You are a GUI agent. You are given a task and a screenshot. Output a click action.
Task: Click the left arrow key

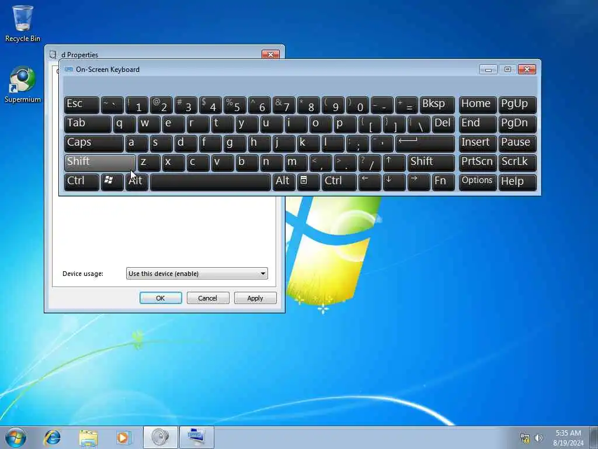tap(370, 182)
